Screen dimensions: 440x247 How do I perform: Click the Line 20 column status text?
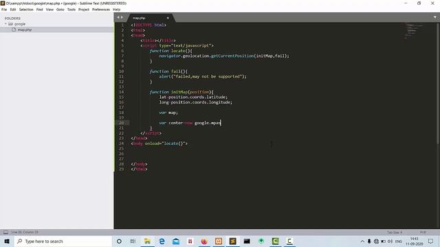tap(25, 232)
